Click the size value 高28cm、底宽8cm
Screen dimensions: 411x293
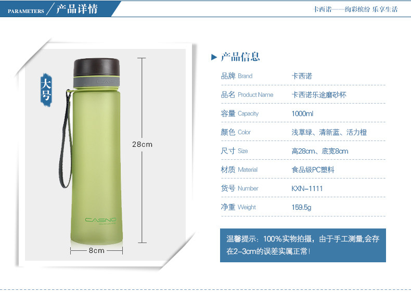(x=320, y=151)
